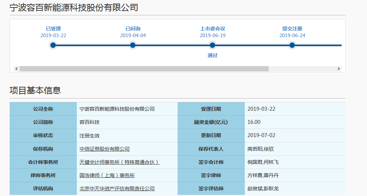Click the 高若阳,徐欣 value

261,149
